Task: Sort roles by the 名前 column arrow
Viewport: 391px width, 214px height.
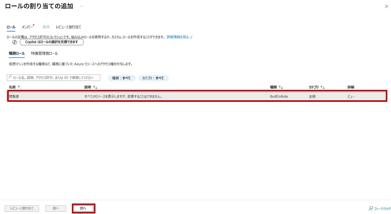Action: [20, 87]
